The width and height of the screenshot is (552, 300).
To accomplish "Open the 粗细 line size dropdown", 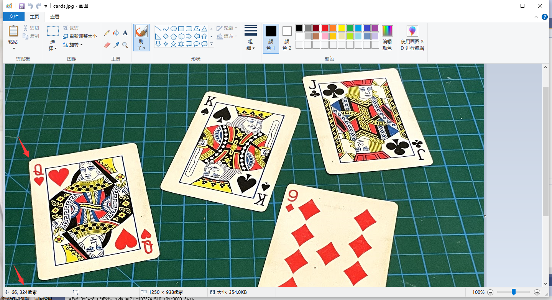I will (x=251, y=38).
